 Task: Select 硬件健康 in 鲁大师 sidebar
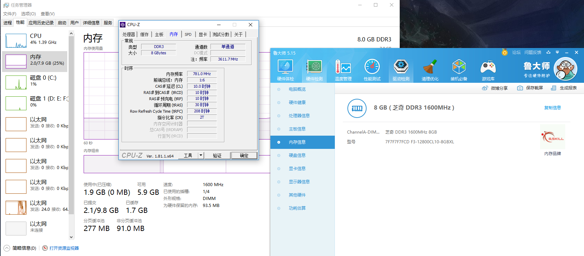pos(302,103)
